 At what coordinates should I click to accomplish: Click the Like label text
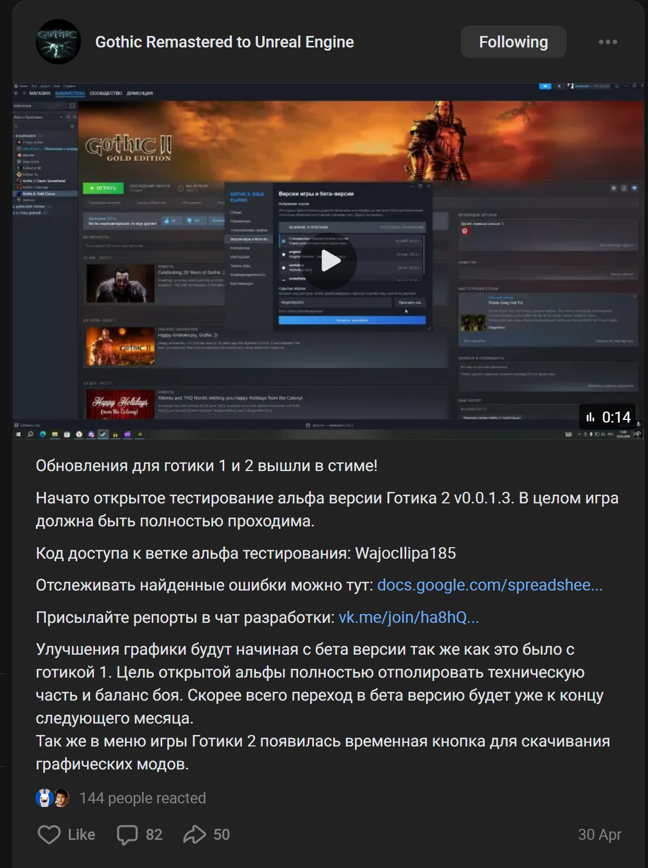coord(81,835)
